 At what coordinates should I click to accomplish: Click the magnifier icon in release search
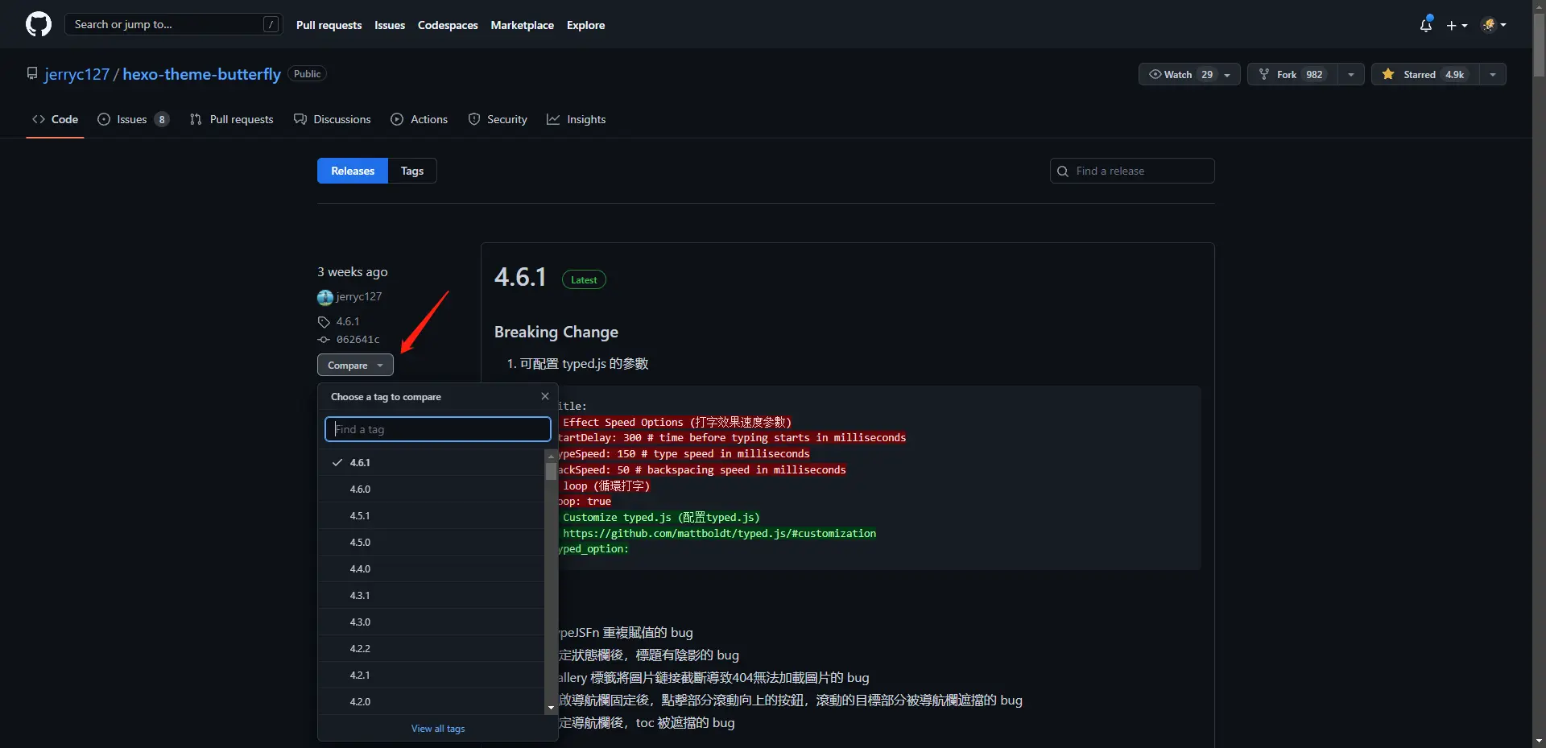1063,171
